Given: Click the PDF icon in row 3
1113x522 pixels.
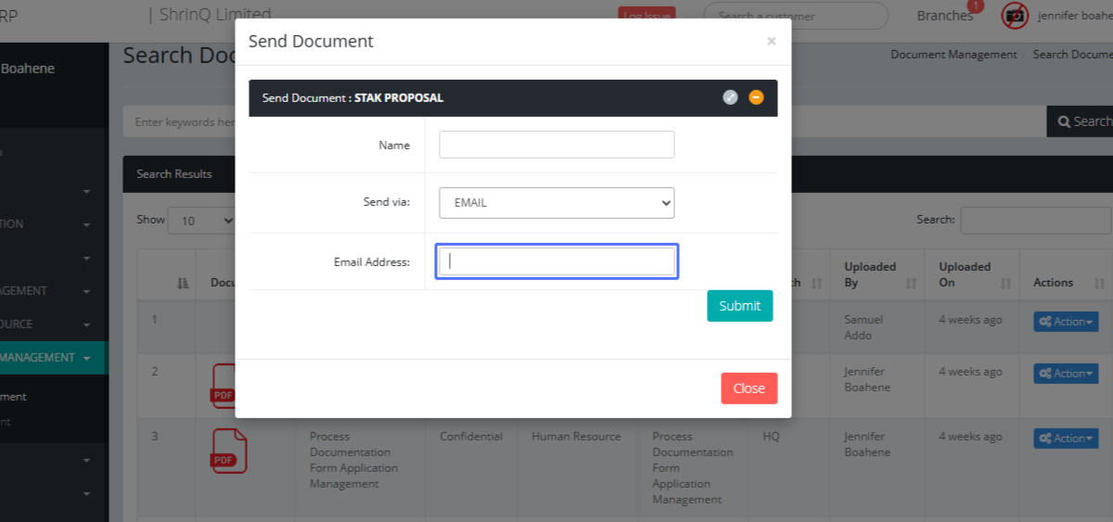Looking at the screenshot, I should tap(229, 451).
